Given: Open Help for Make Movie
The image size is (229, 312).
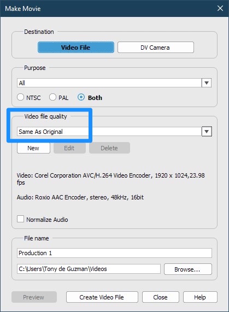Looking at the screenshot, I should (200, 297).
